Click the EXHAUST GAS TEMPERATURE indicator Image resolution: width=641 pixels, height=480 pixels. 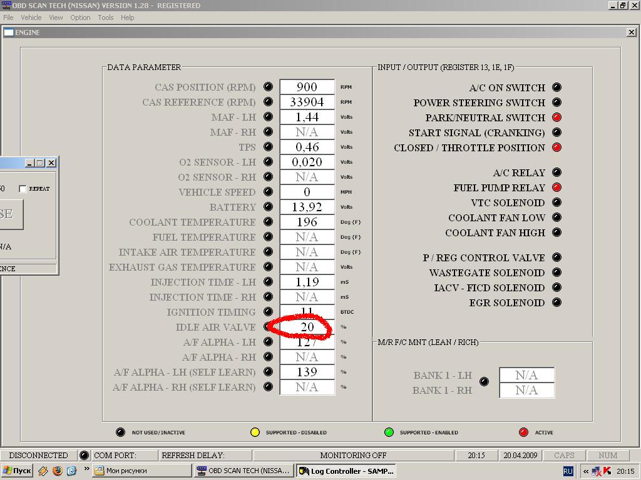click(x=268, y=266)
